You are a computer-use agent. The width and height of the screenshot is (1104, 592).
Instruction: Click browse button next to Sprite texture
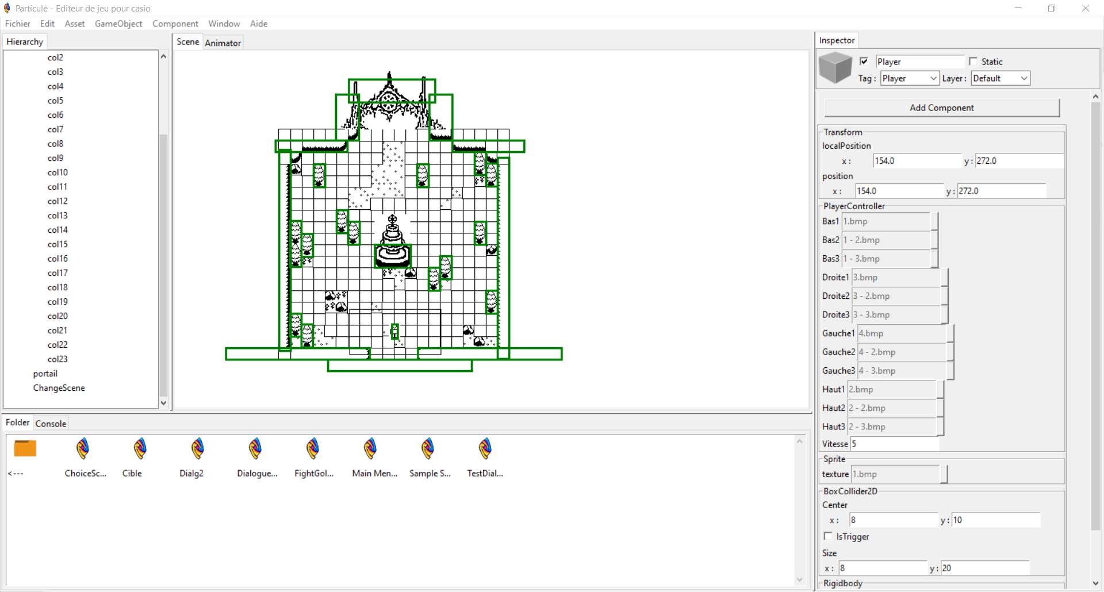point(944,474)
